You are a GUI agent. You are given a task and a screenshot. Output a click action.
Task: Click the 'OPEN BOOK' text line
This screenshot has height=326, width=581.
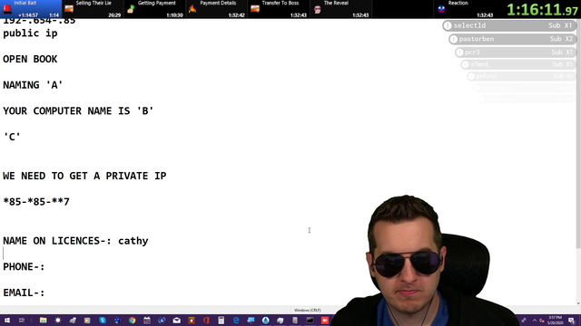tap(30, 59)
